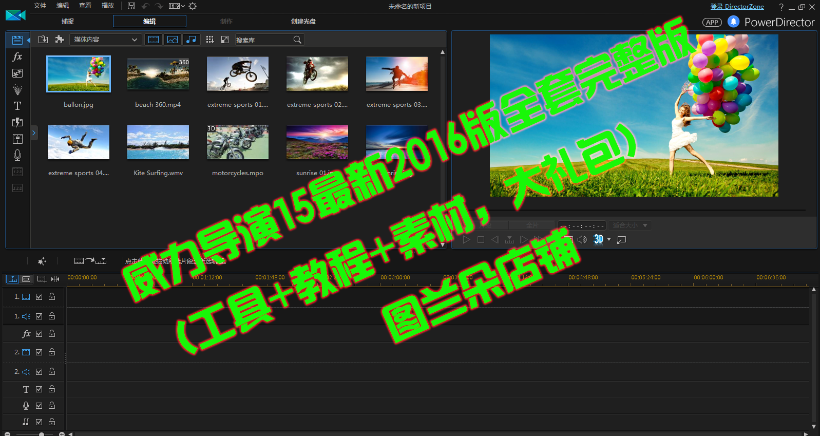Select the ballon.jpg thumbnail
820x436 pixels.
[79, 74]
